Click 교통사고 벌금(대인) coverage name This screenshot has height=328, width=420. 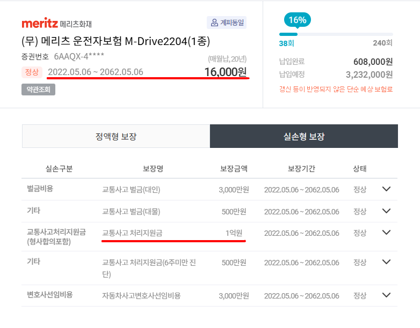(x=131, y=190)
